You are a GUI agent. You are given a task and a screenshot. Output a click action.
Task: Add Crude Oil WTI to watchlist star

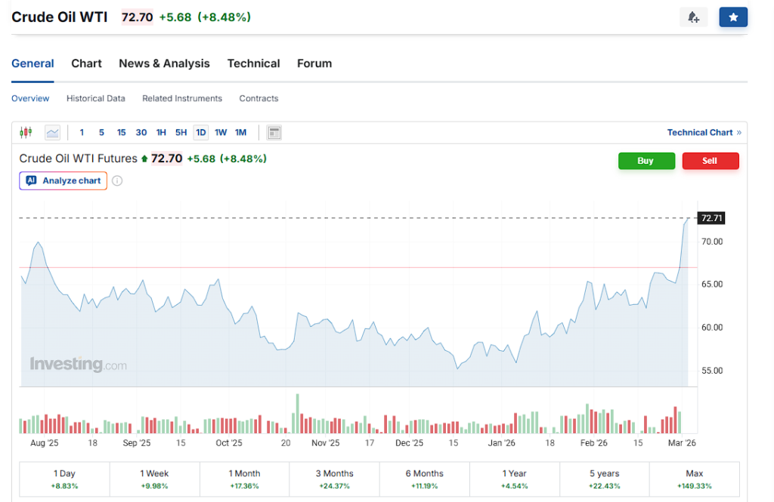(x=732, y=17)
